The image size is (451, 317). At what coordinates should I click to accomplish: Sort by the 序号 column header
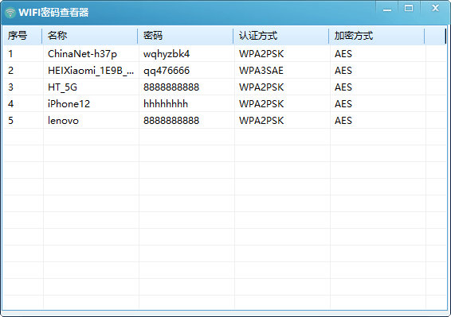coord(23,36)
